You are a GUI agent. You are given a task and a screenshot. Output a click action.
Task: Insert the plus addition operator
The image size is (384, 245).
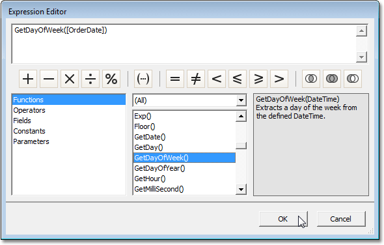click(x=28, y=79)
